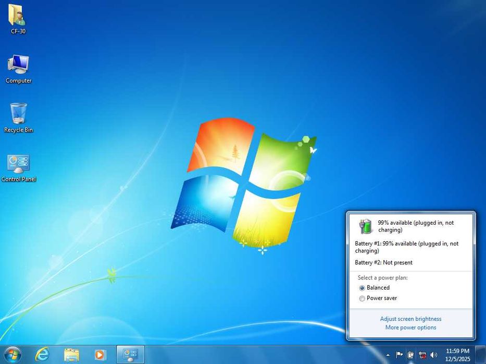Open the network status tray icon
The image size is (486, 364).
(x=422, y=355)
